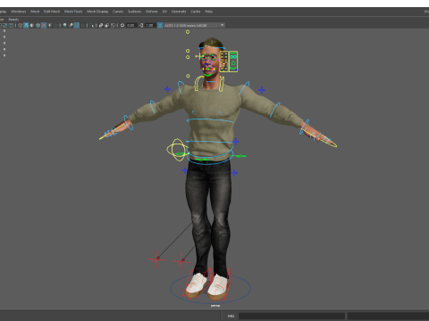Open the Edit Mesh menu
429x321 pixels.
click(52, 12)
